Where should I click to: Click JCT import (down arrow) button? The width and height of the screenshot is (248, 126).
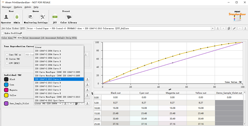pyautogui.click(x=218, y=28)
